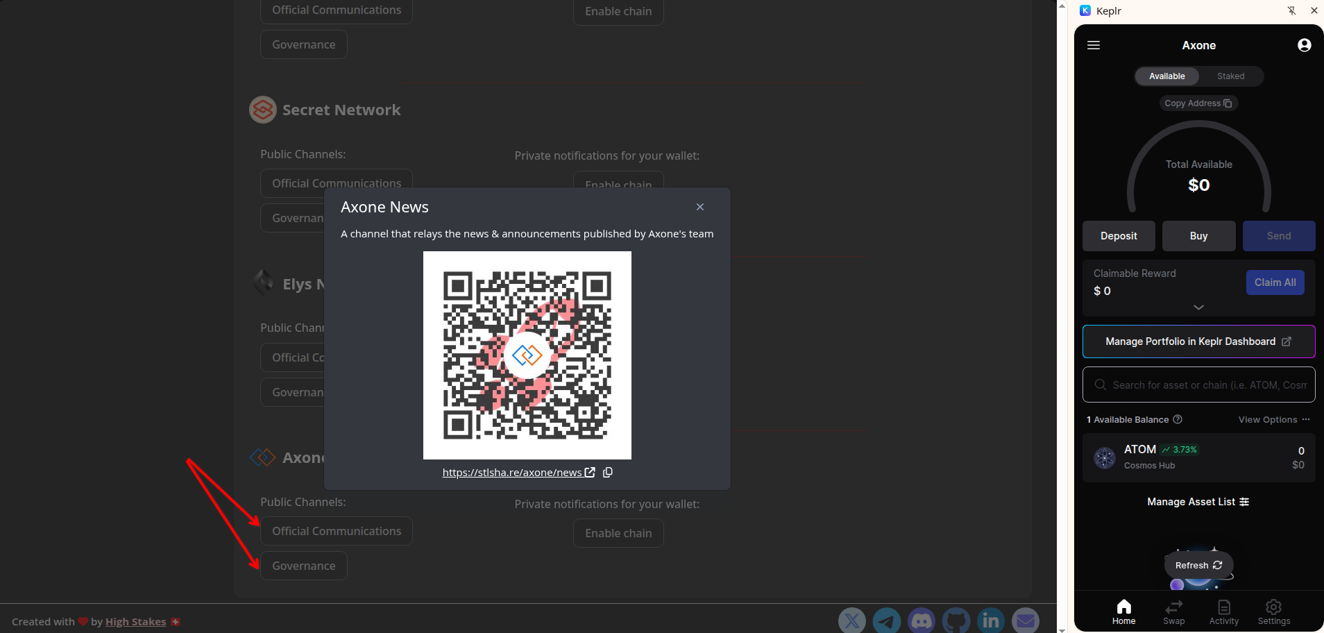Expand the Claimable Reward chevron

click(1198, 307)
